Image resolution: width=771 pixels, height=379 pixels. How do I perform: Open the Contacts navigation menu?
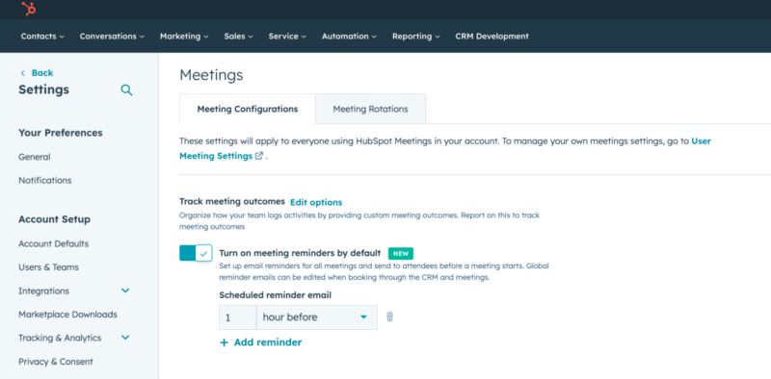tap(42, 37)
